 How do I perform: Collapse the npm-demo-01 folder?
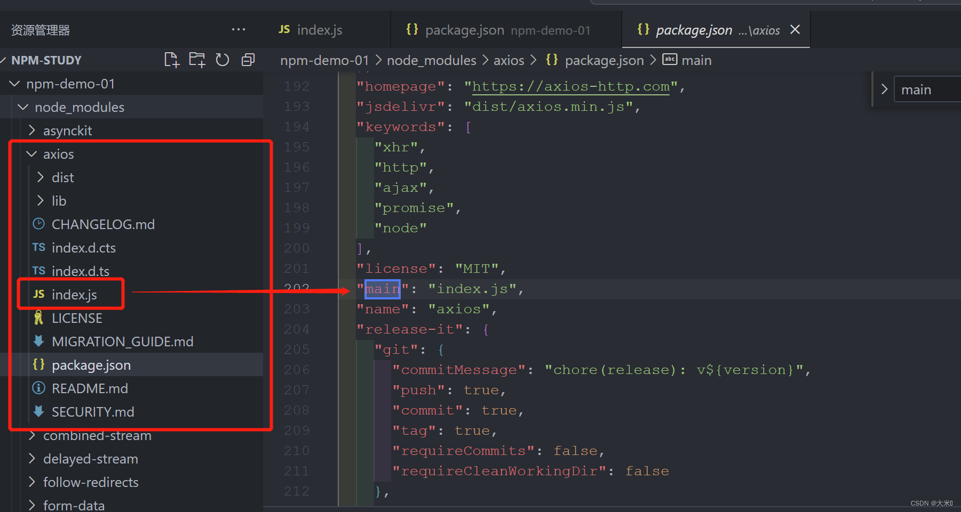tap(15, 84)
